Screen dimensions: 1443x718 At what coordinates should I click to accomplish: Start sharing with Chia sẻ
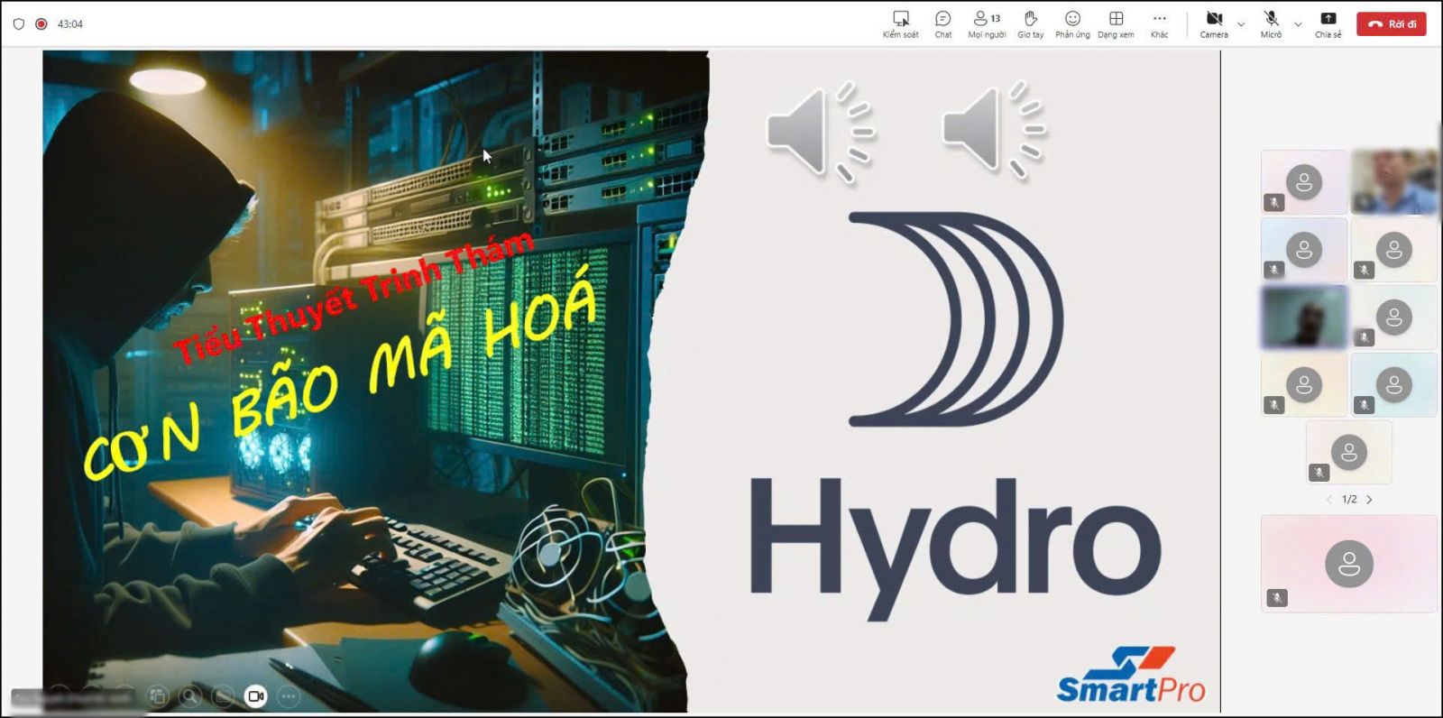coord(1328,24)
